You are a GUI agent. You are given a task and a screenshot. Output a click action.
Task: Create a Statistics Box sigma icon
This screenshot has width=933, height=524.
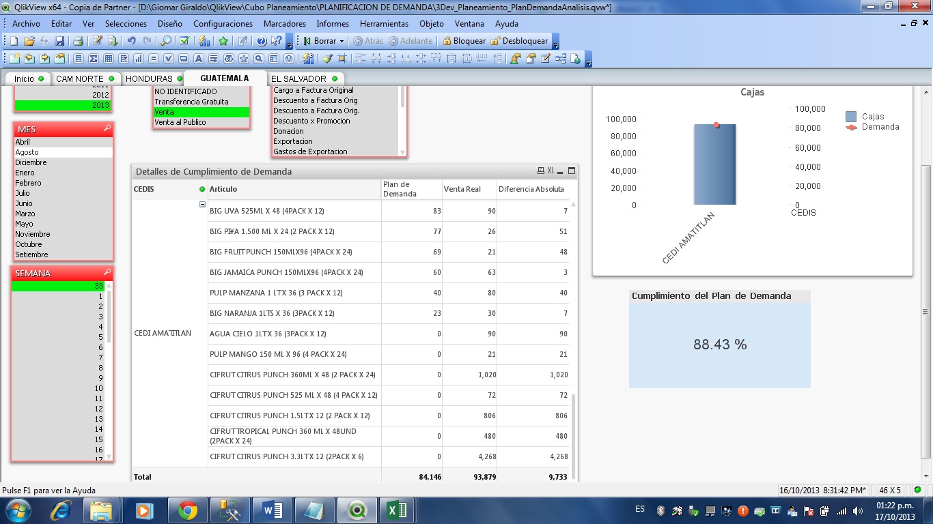(93, 59)
